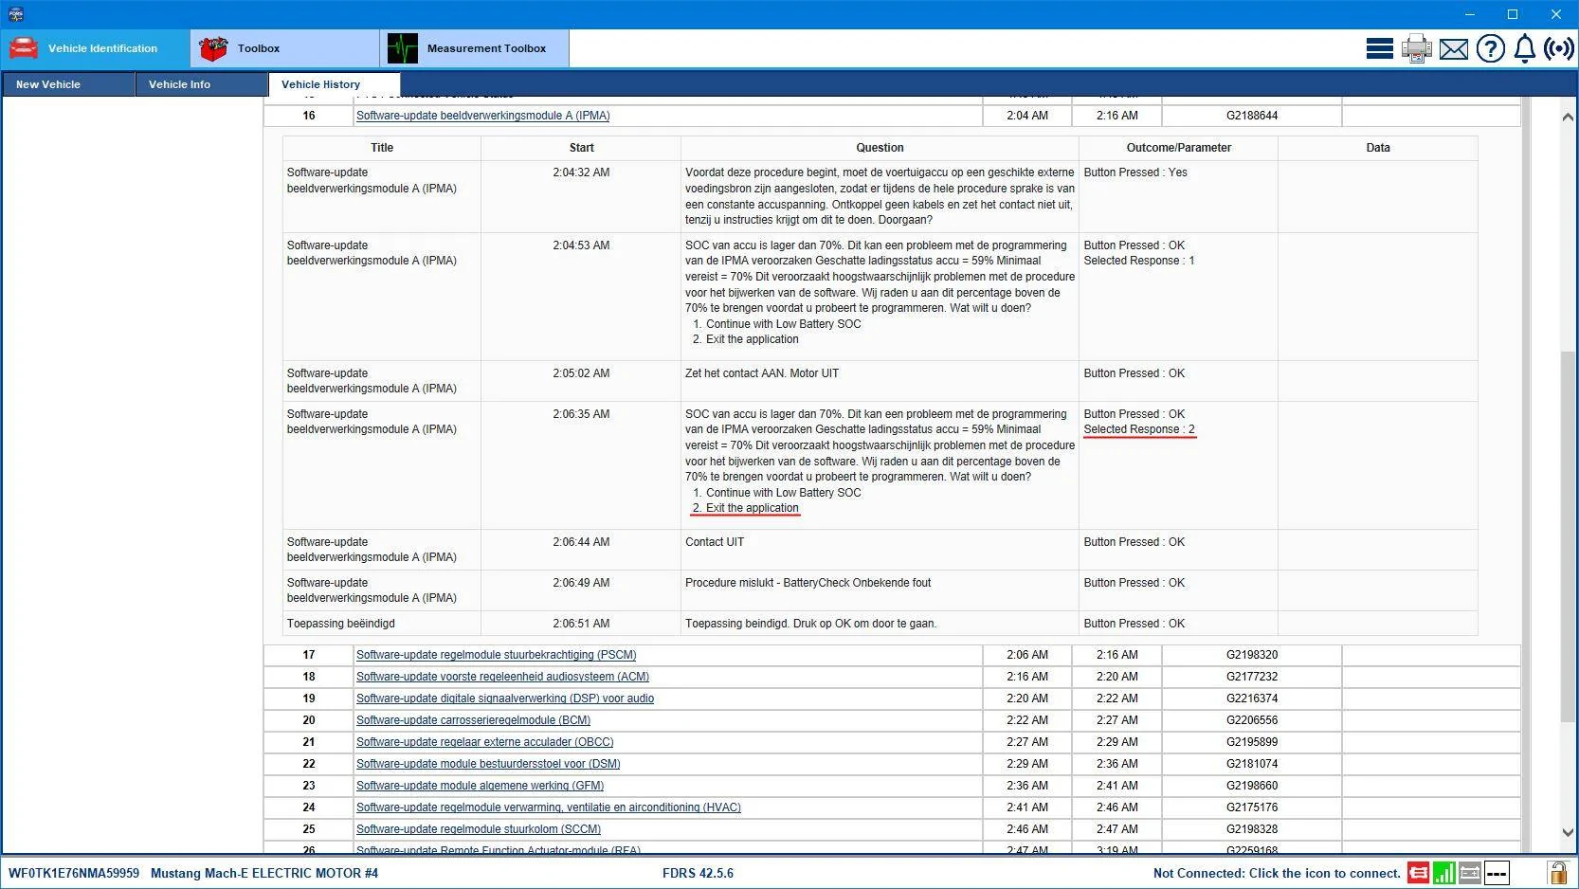Click 'Procedure mislukt - BatteryCheck Onbekende fout' text
Screen dimensions: 1579x889
(x=808, y=583)
